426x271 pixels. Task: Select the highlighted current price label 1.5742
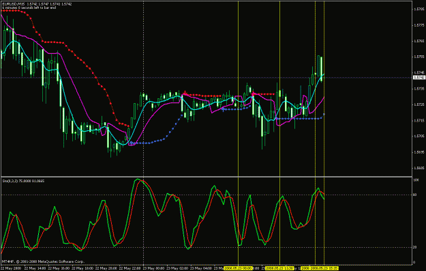point(419,78)
